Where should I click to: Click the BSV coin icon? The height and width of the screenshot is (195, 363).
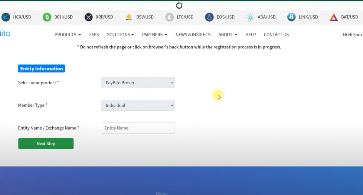[x=129, y=17]
